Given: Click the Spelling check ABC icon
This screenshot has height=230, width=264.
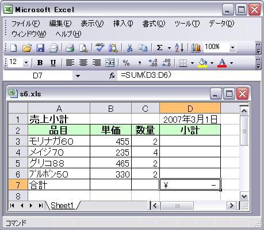Looking at the screenshot, I should pyautogui.click(x=100, y=48).
